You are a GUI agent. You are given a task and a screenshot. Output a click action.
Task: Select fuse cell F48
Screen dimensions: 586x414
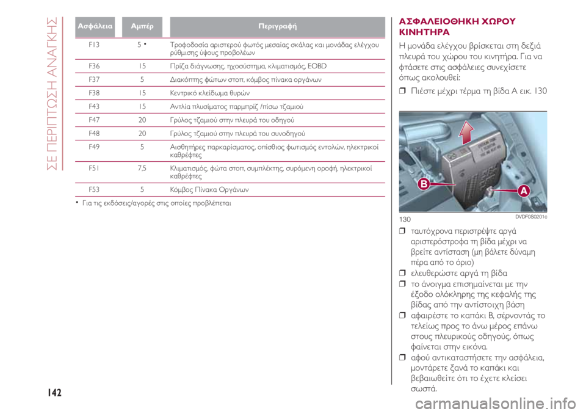94,134
